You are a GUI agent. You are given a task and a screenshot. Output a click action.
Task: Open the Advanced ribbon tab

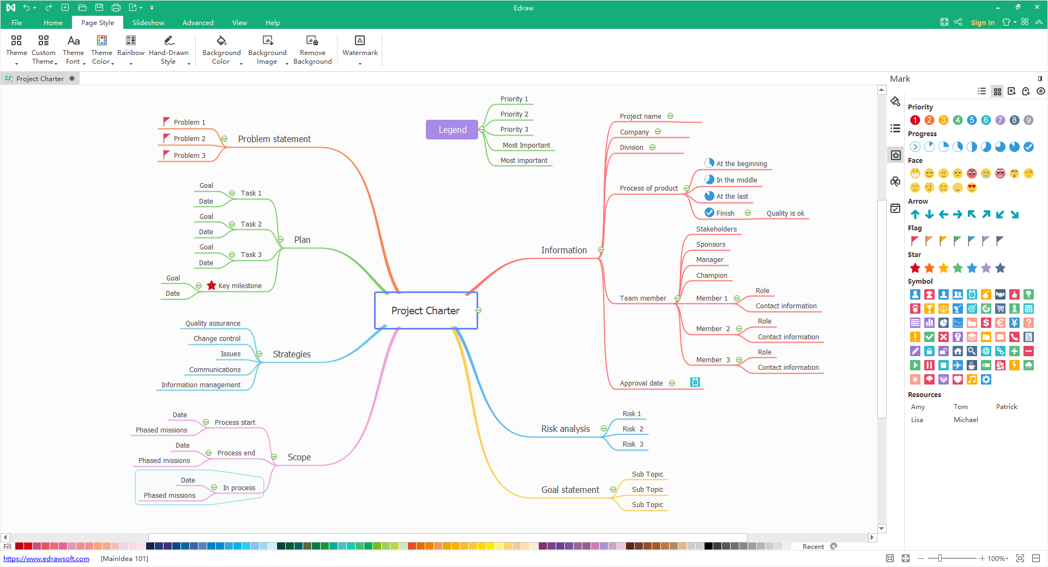tap(198, 23)
